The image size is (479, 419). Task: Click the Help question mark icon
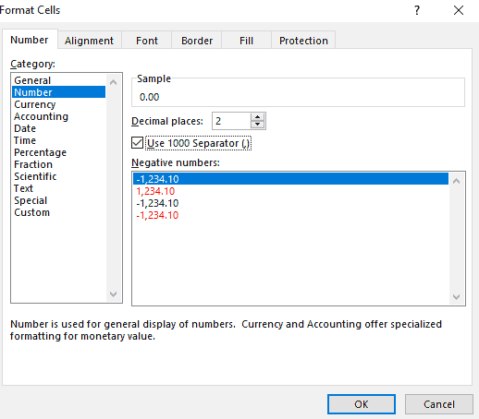pyautogui.click(x=417, y=10)
